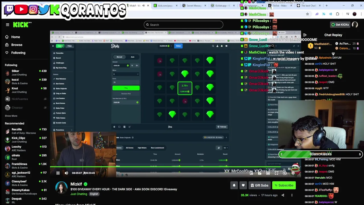Open Browse in sidebar

click(16, 45)
